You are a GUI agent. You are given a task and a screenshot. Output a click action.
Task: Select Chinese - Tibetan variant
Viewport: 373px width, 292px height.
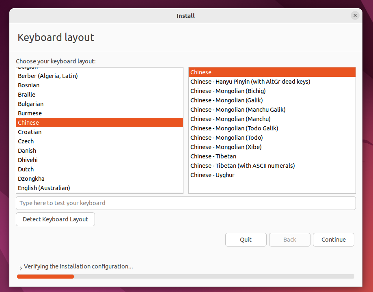272,156
